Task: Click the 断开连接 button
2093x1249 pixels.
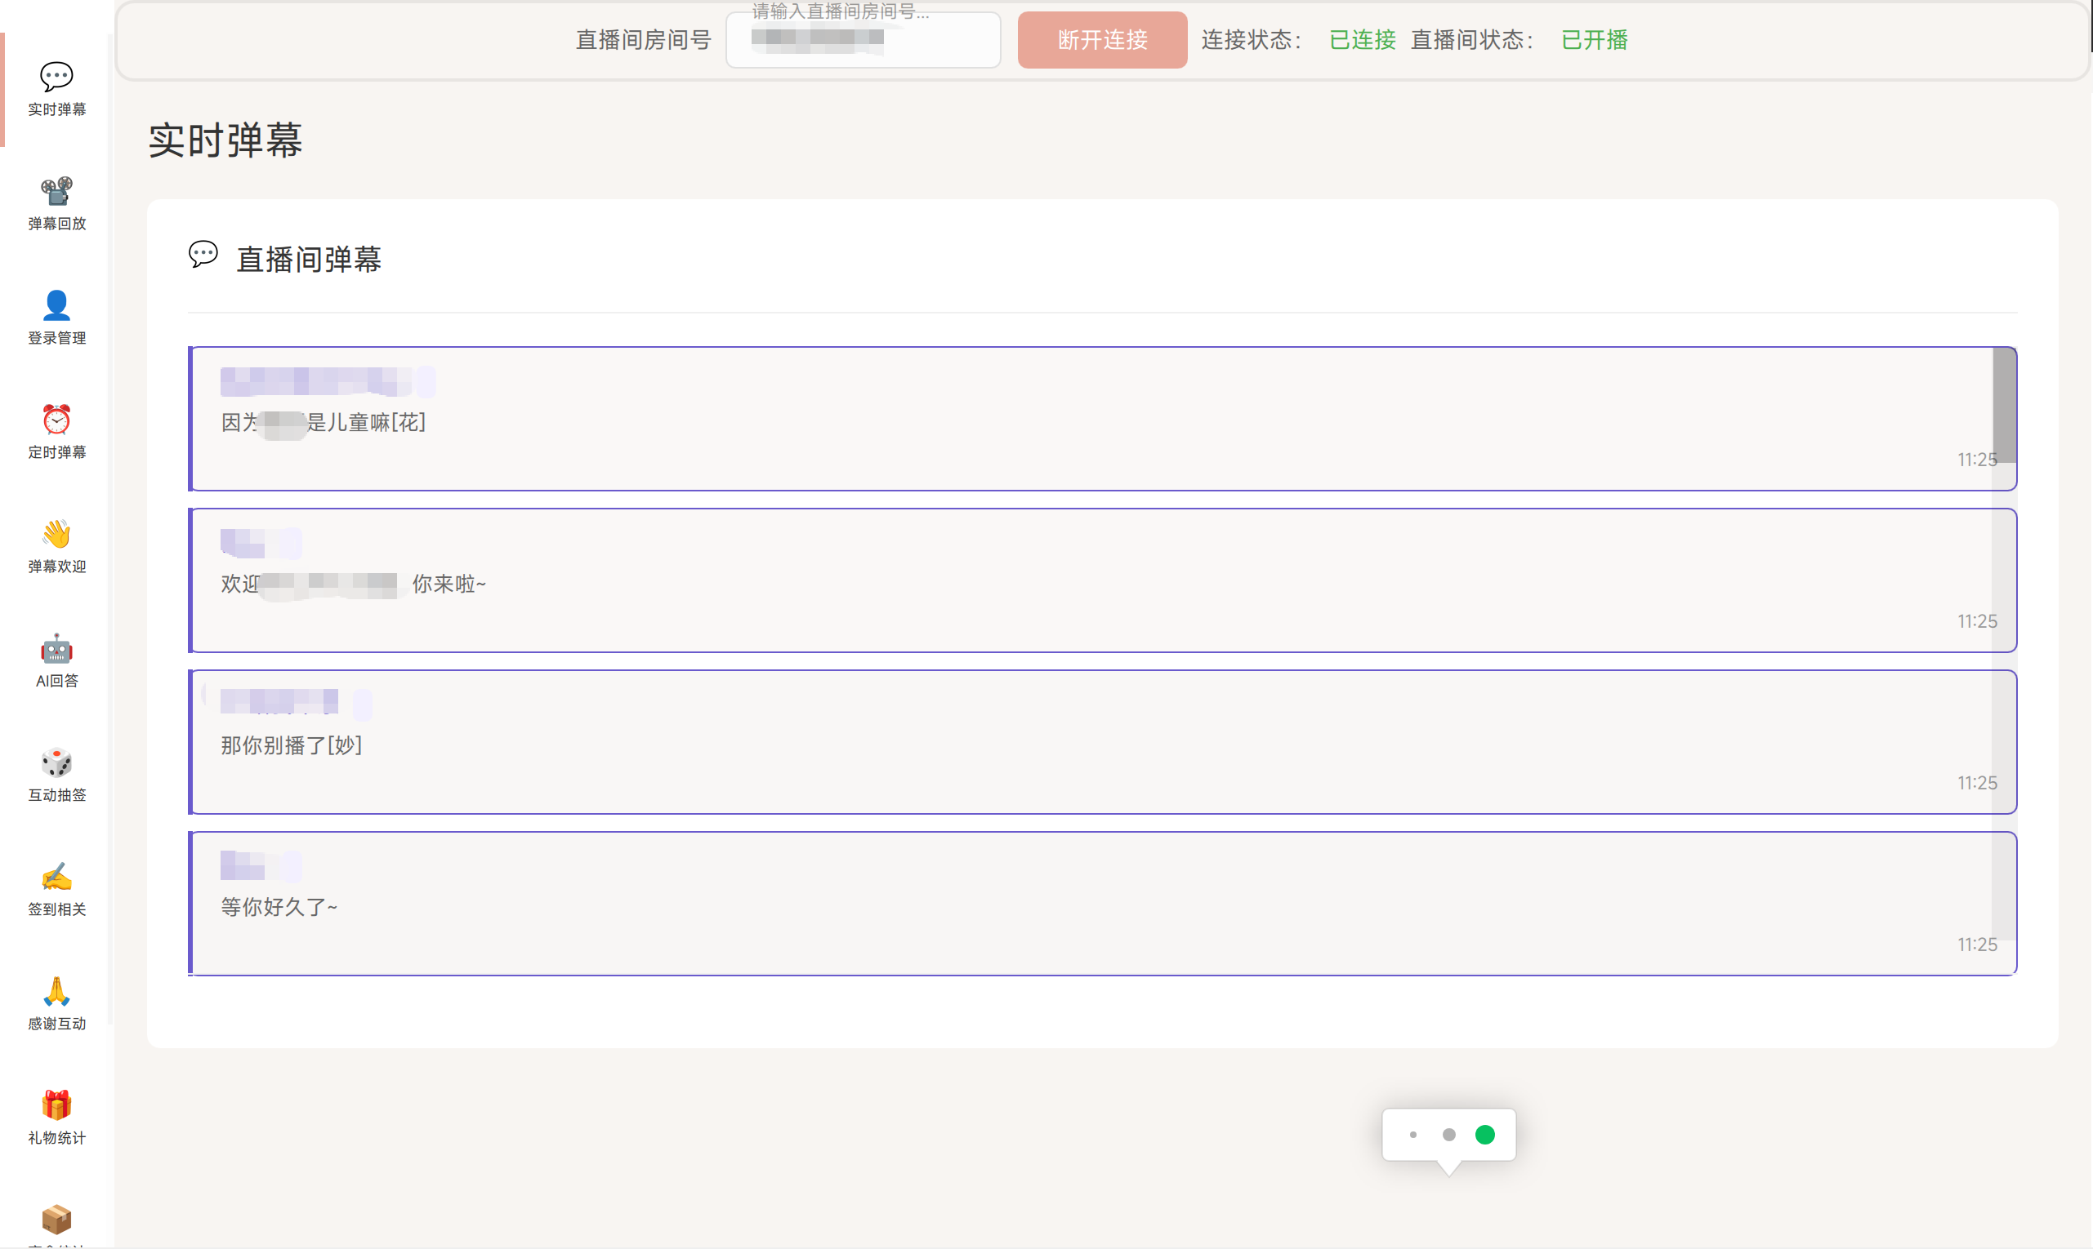Action: [x=1102, y=39]
